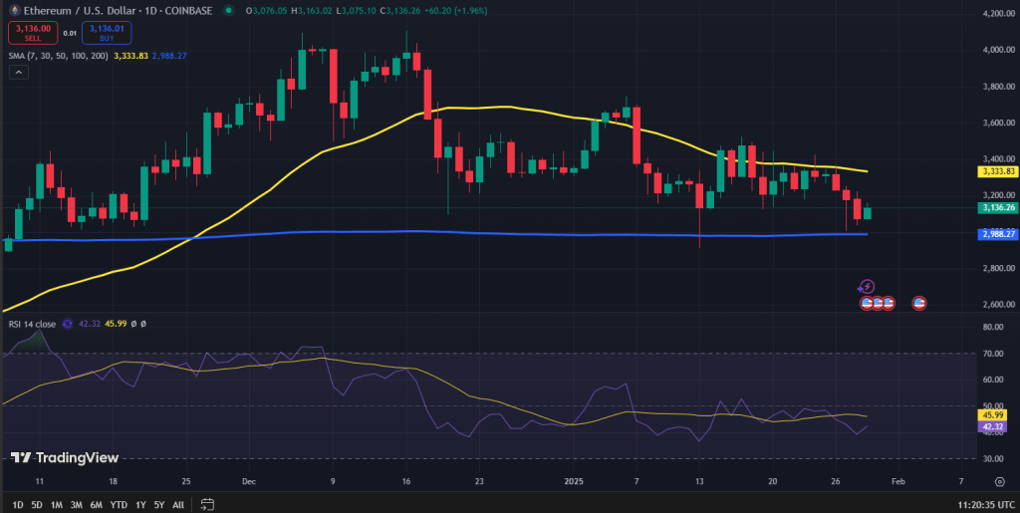
Task: Click the current price label 3,136.26 on the price axis
Action: click(x=998, y=208)
